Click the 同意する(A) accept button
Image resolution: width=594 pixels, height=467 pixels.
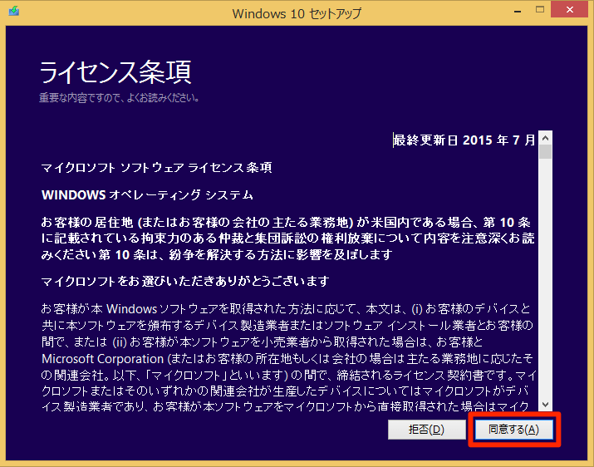513,430
